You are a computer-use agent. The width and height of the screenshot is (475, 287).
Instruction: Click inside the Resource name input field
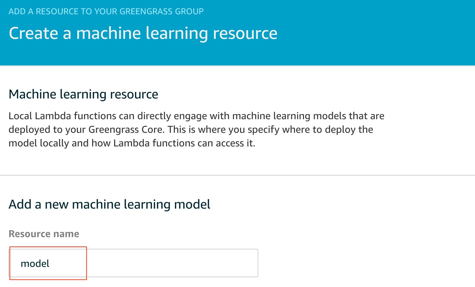tap(133, 263)
